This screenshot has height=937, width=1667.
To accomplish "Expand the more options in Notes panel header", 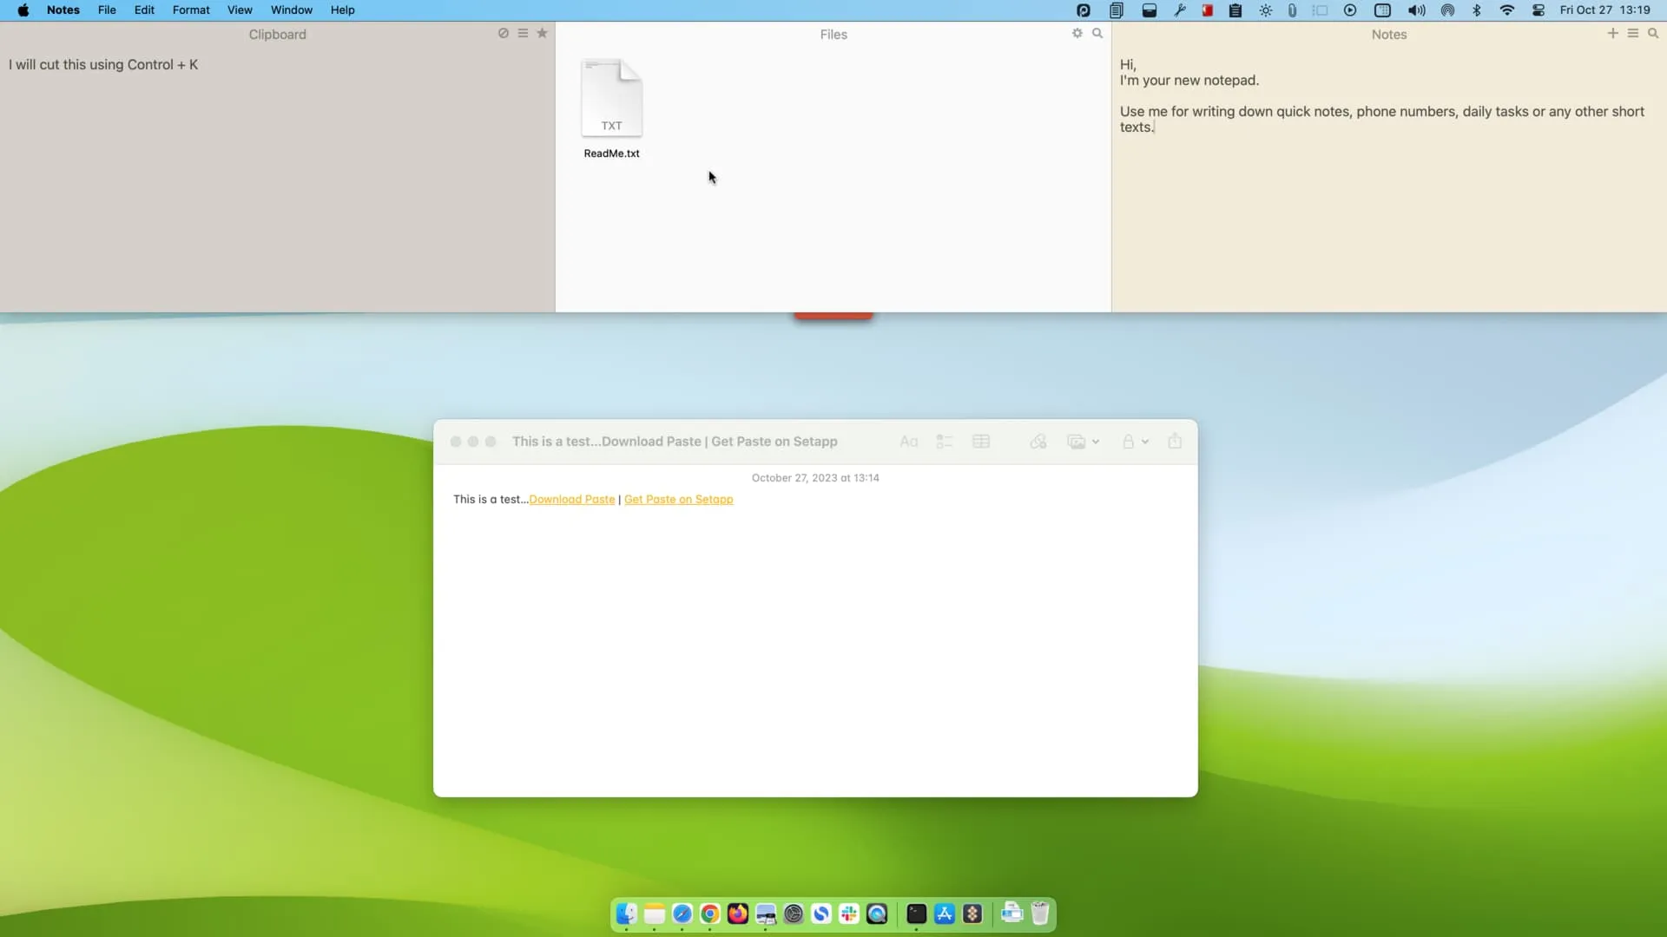I will (x=1634, y=33).
